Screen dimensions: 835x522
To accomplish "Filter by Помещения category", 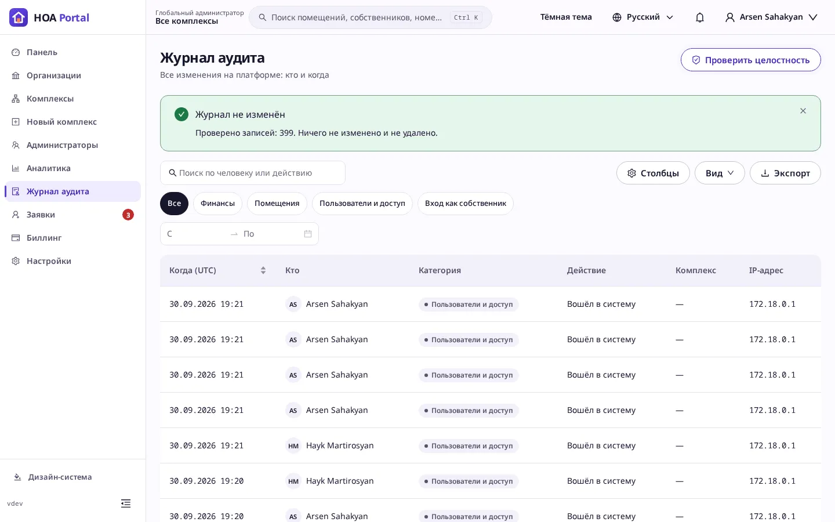I will [277, 204].
